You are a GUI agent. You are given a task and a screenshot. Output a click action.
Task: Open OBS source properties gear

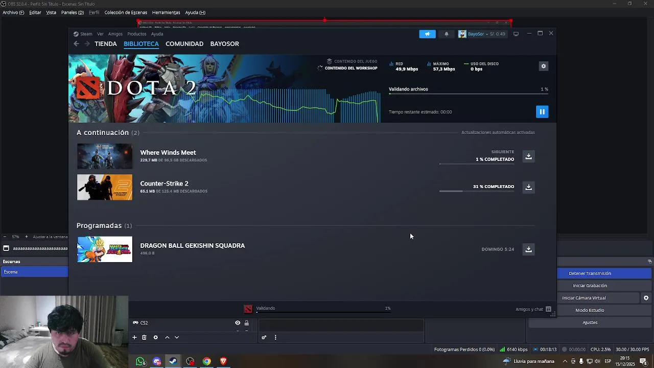pos(156,337)
